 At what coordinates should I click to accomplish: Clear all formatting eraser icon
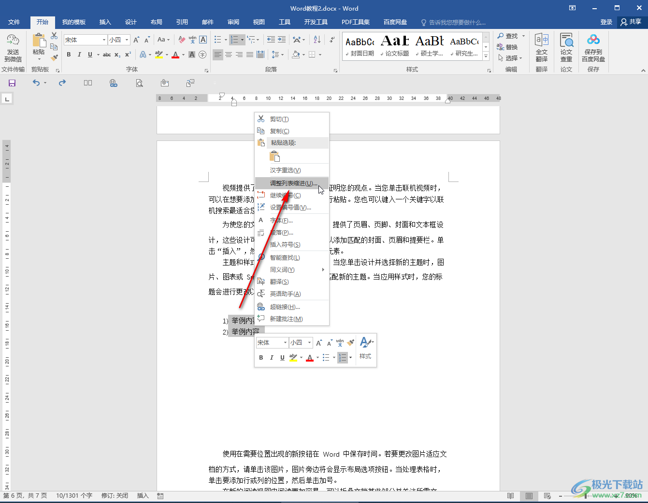(182, 40)
